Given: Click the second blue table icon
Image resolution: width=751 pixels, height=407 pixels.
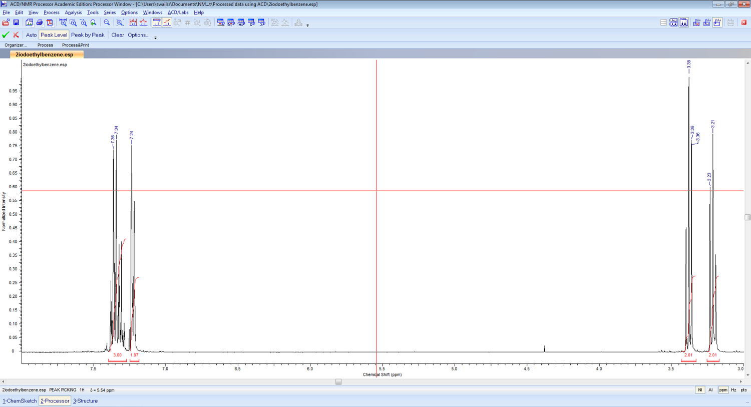Looking at the screenshot, I should (231, 23).
